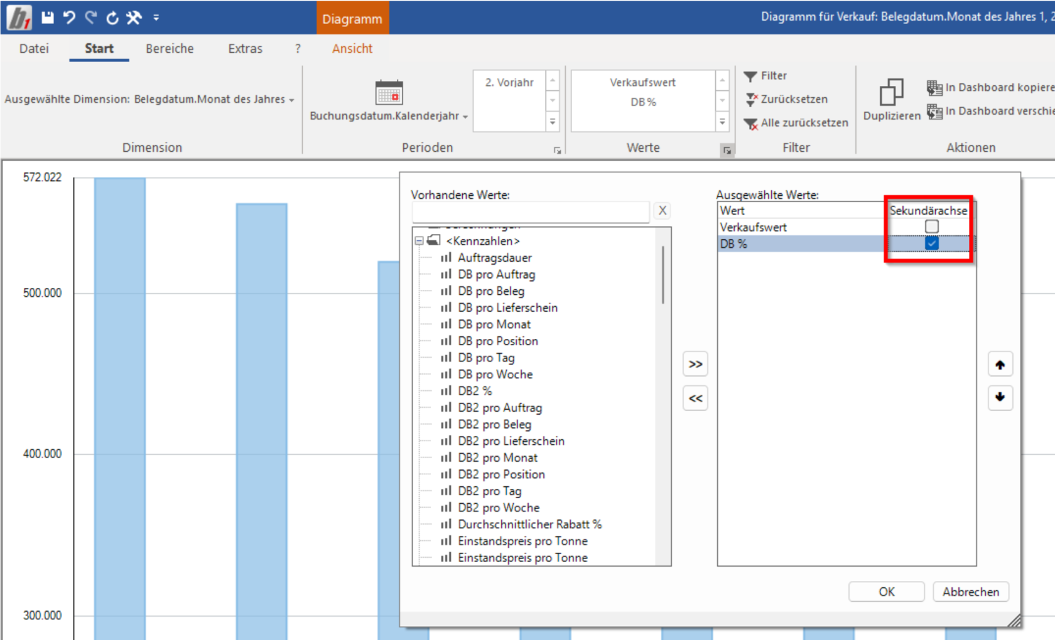Open the Datei menu
The image size is (1055, 640).
point(34,48)
